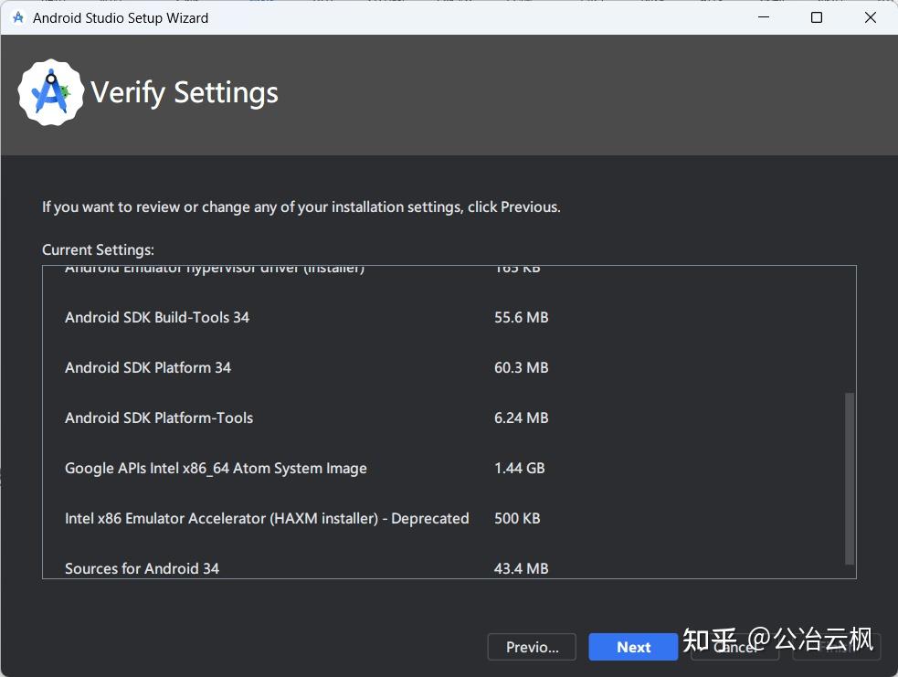Maximize the Android Studio Setup Wizard window
Image resolution: width=898 pixels, height=677 pixels.
pyautogui.click(x=816, y=17)
